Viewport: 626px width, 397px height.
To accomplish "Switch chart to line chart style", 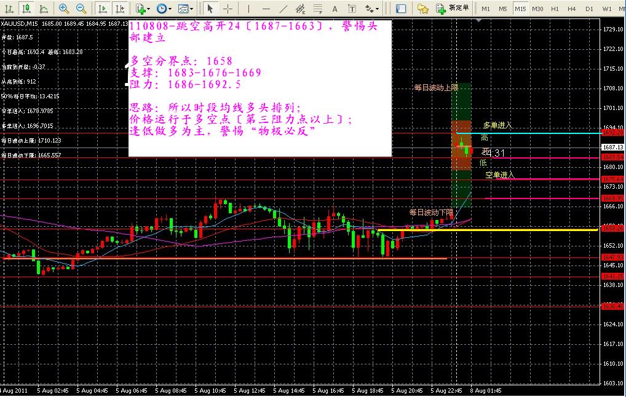I will click(x=43, y=9).
